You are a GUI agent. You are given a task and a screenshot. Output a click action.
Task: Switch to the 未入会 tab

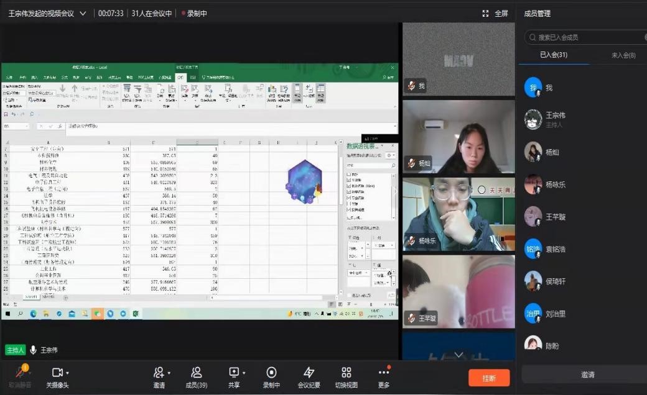click(623, 55)
